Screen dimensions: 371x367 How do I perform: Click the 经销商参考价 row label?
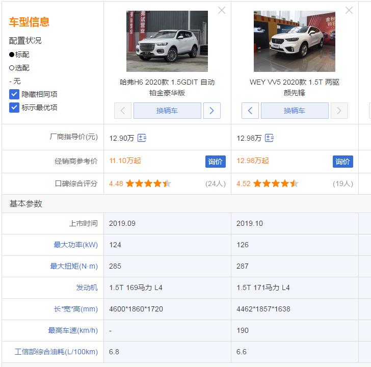(76, 161)
